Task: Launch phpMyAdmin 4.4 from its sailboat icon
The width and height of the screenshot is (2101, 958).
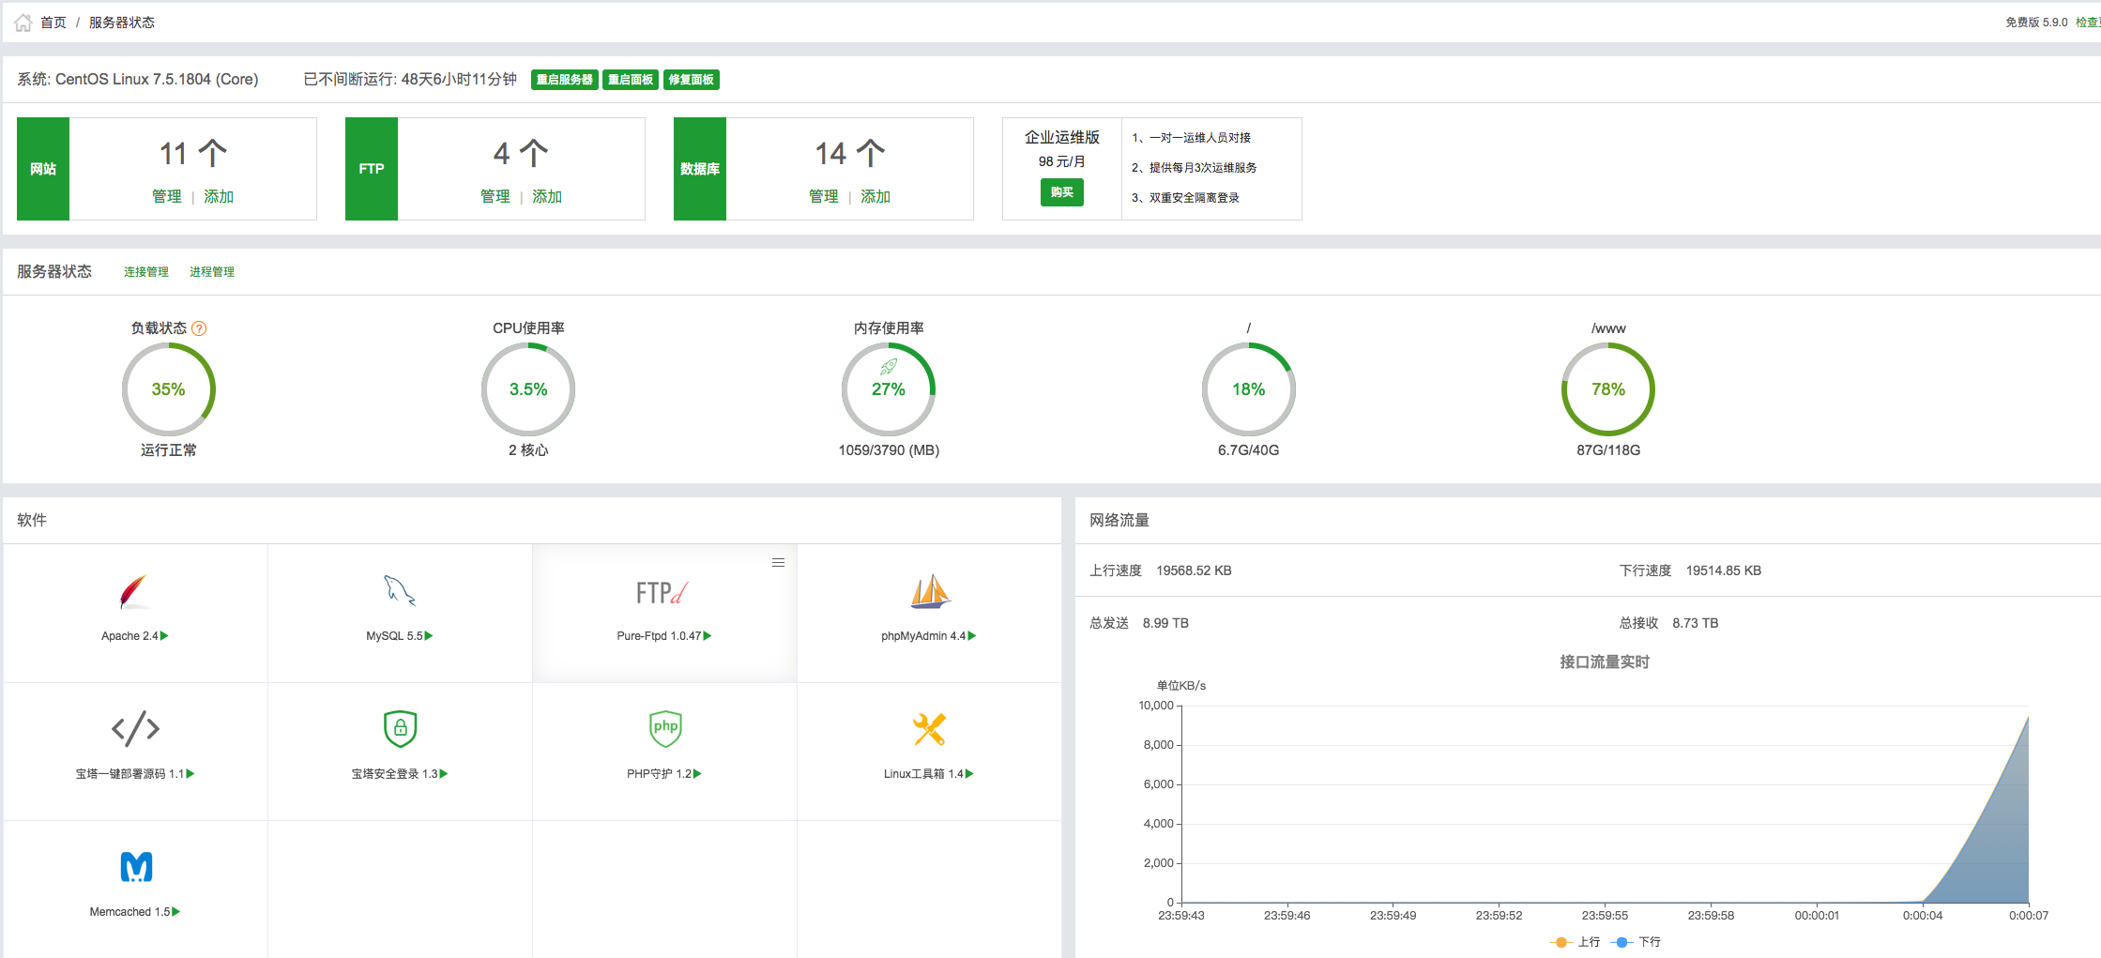Action: tap(927, 591)
